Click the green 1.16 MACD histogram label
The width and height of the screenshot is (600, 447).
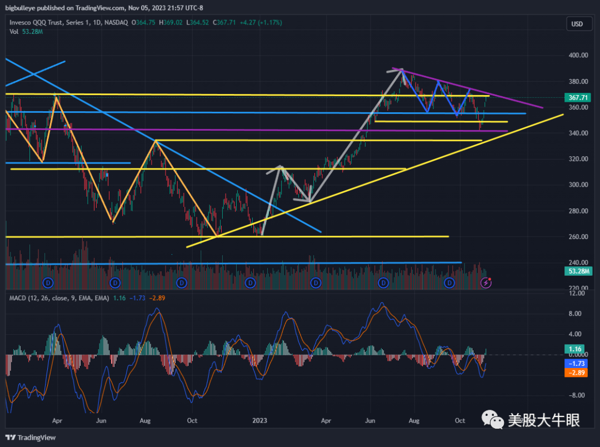574,349
